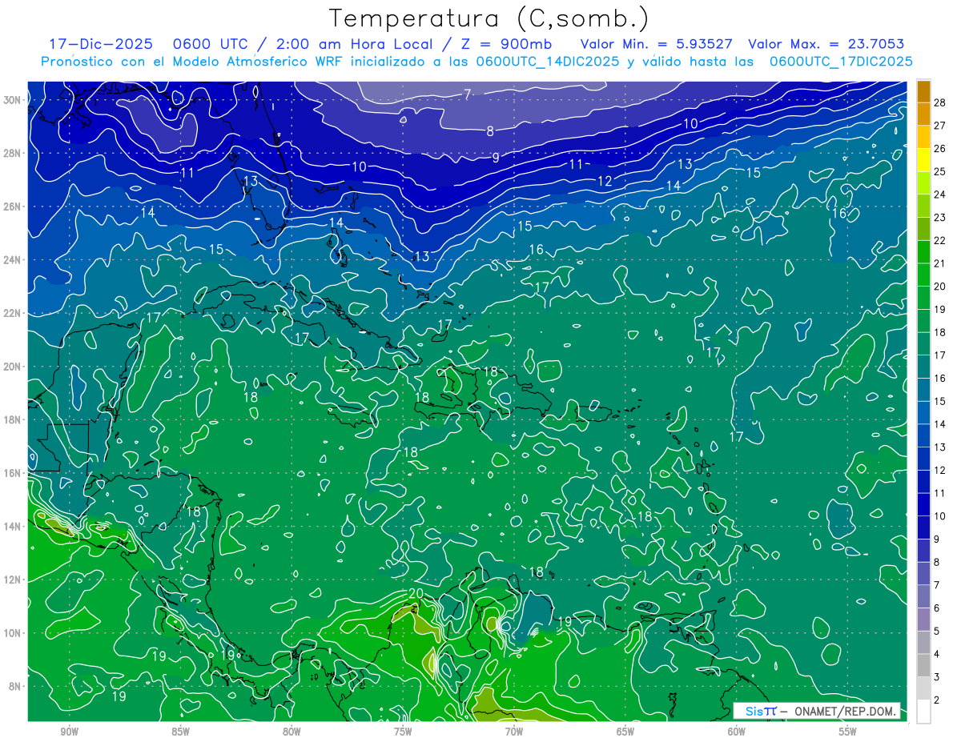Screen dimensions: 961x742
Task: Click the '12' isotherm contour label
Action: pyautogui.click(x=605, y=181)
